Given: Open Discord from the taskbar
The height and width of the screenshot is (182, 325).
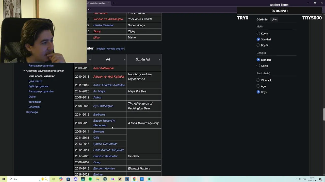Looking at the screenshot, I should pyautogui.click(x=75, y=179).
